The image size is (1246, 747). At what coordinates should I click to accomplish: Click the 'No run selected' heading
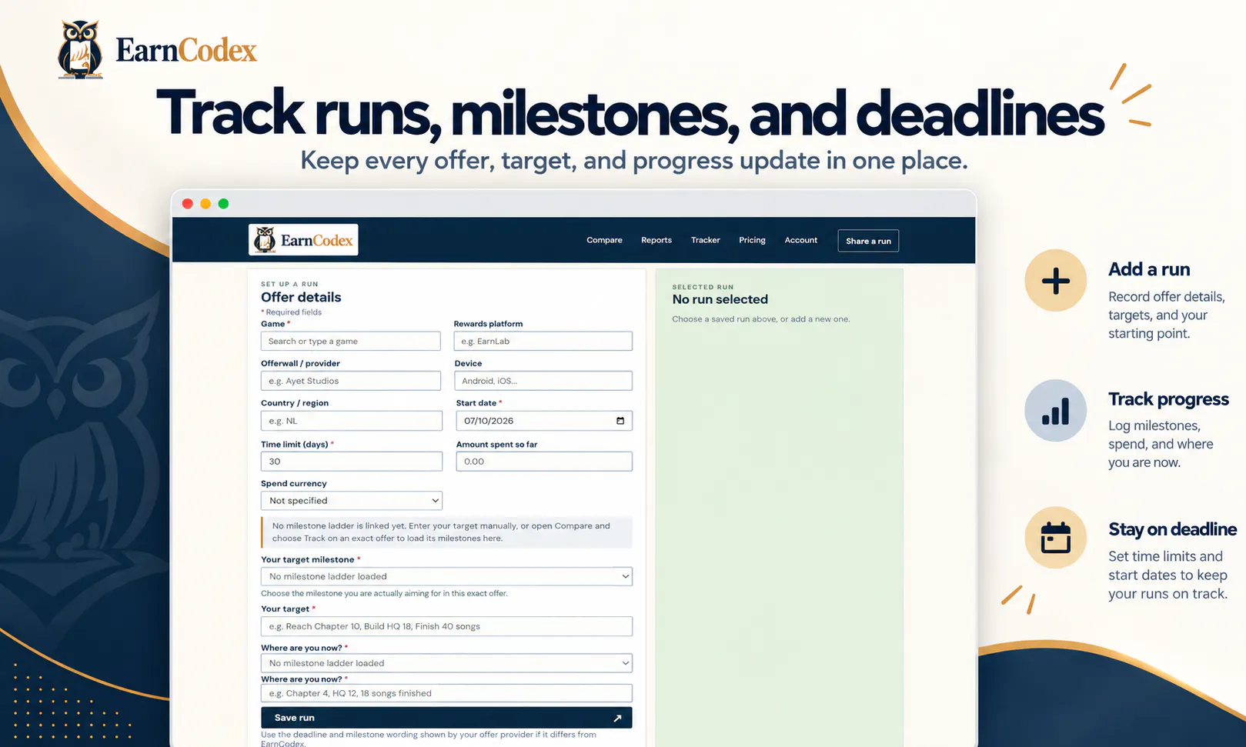[x=720, y=299]
